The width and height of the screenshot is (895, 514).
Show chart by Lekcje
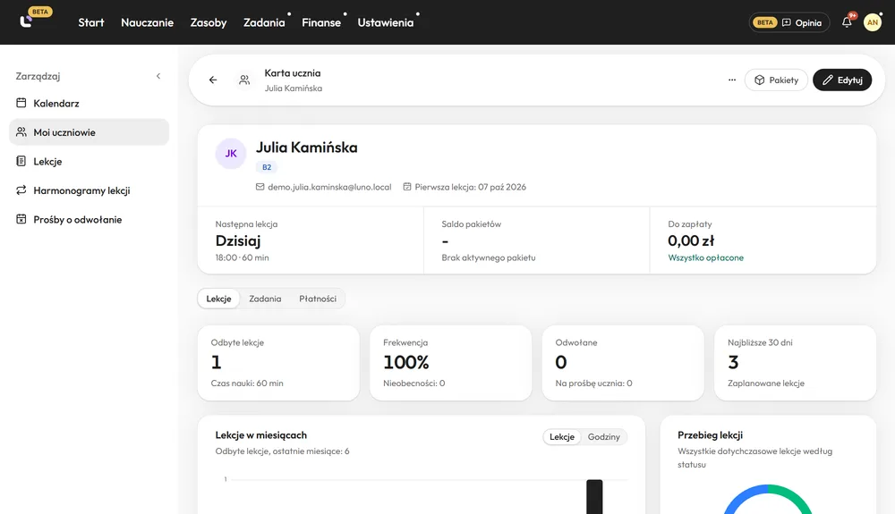(562, 437)
